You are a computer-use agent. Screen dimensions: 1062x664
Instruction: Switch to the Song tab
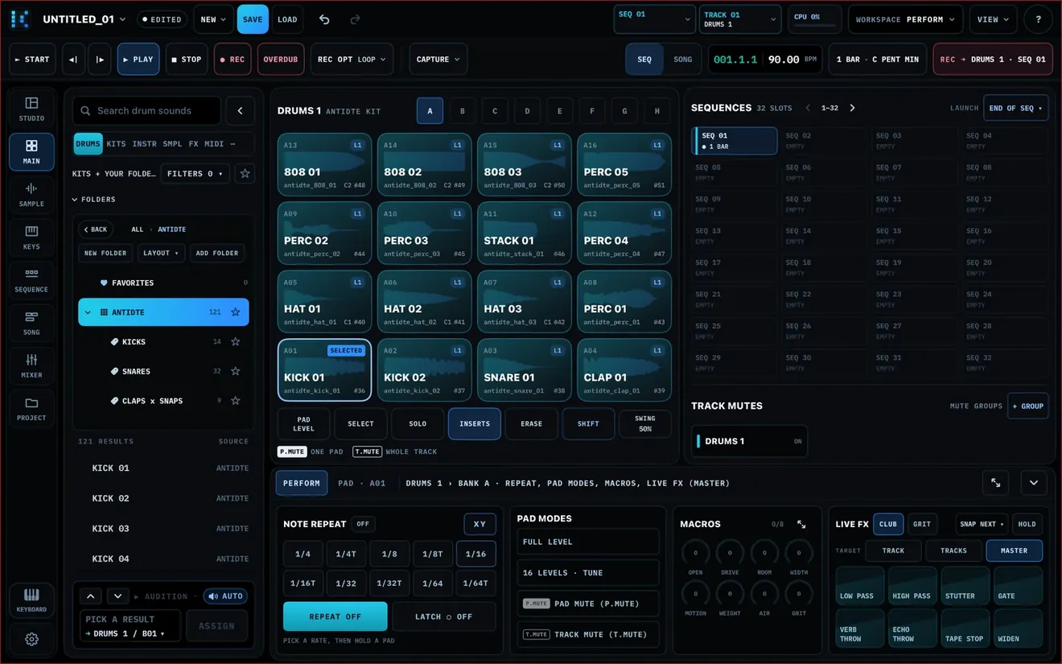point(682,60)
